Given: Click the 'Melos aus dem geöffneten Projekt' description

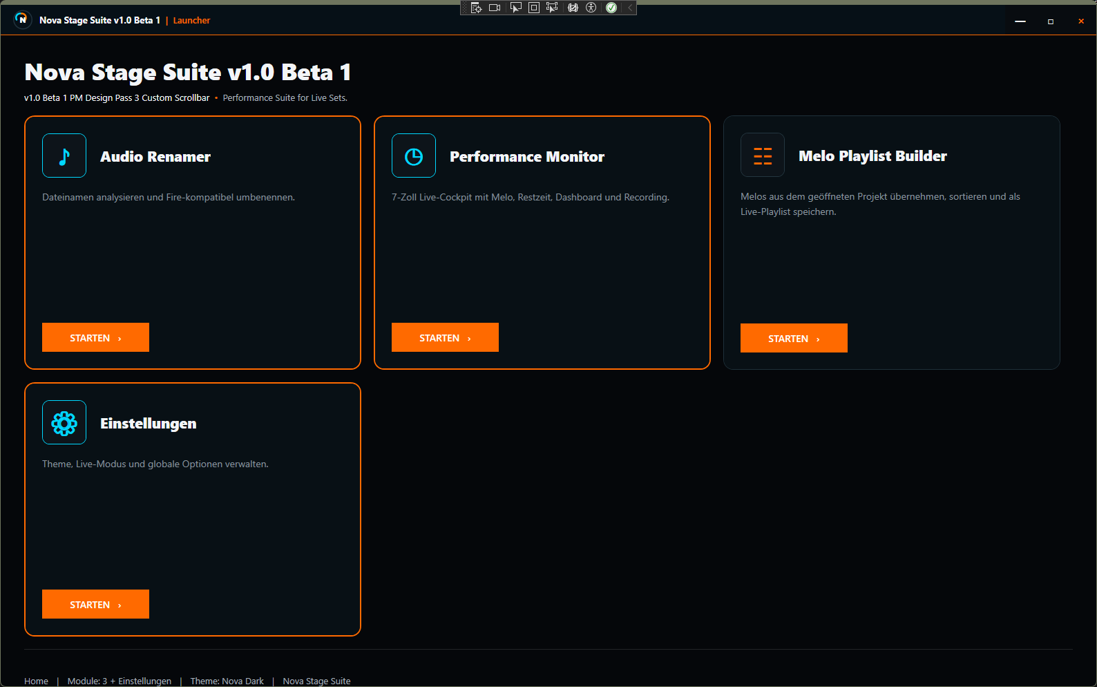Looking at the screenshot, I should 880,204.
